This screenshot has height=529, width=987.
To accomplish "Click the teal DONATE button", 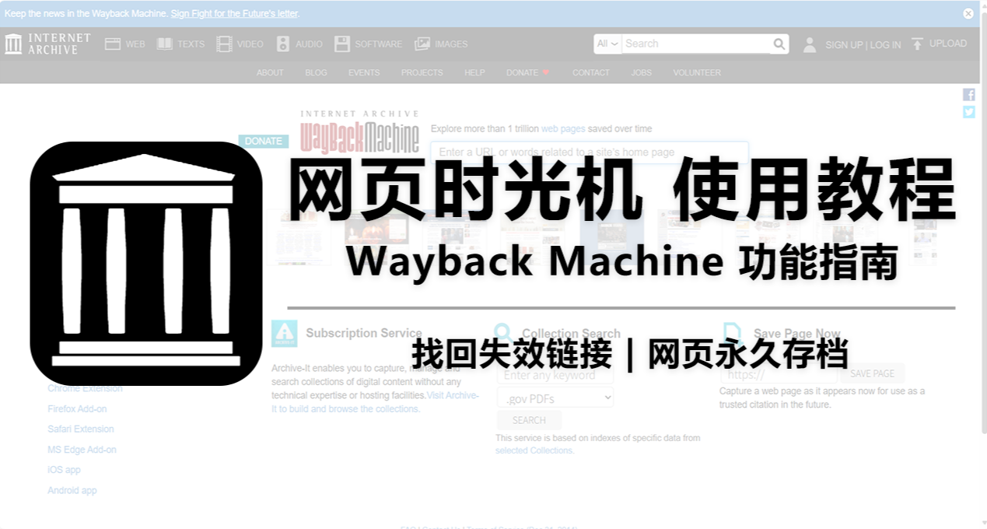I will click(264, 141).
